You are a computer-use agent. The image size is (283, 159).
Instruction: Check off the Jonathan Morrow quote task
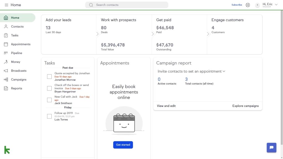coord(49,76)
